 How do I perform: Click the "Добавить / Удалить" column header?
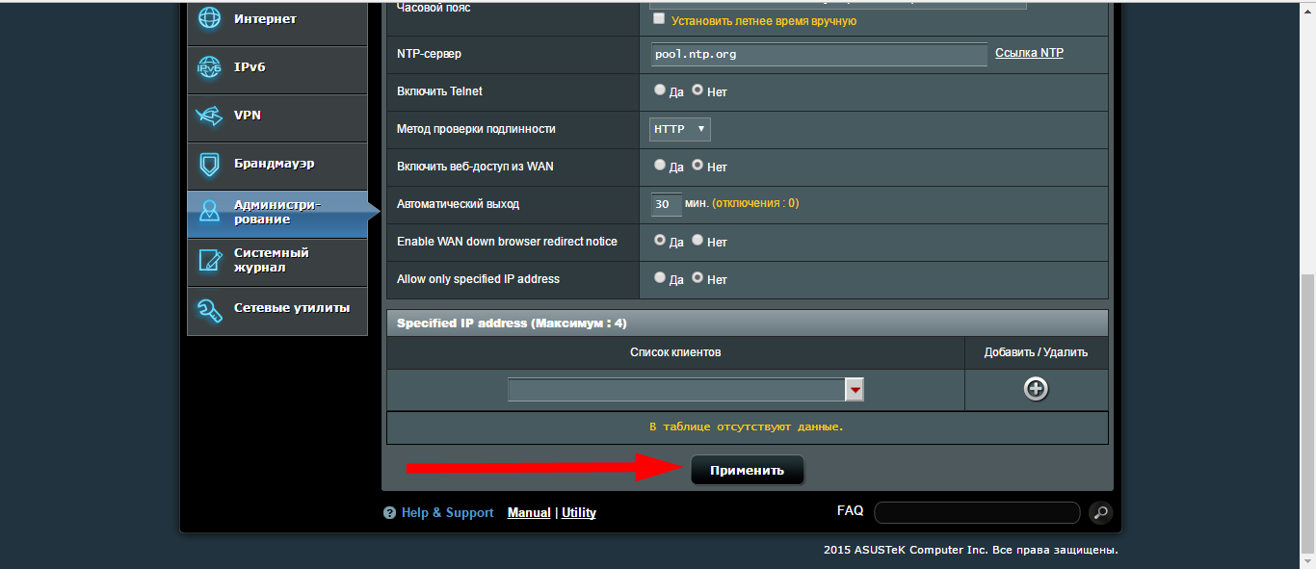coord(1036,352)
